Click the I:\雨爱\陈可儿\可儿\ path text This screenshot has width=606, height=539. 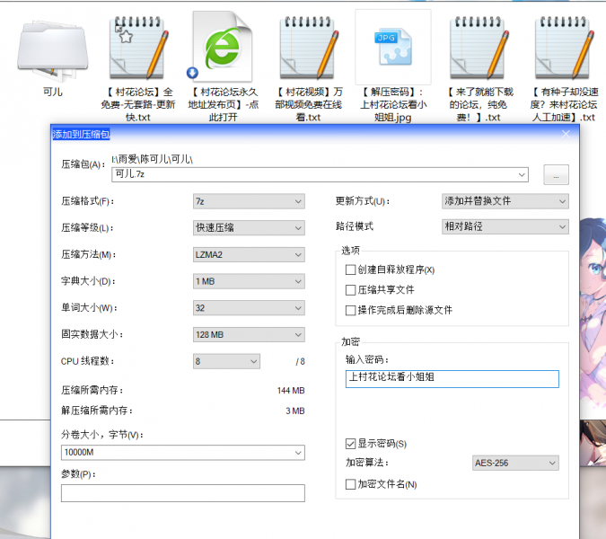tap(152, 159)
